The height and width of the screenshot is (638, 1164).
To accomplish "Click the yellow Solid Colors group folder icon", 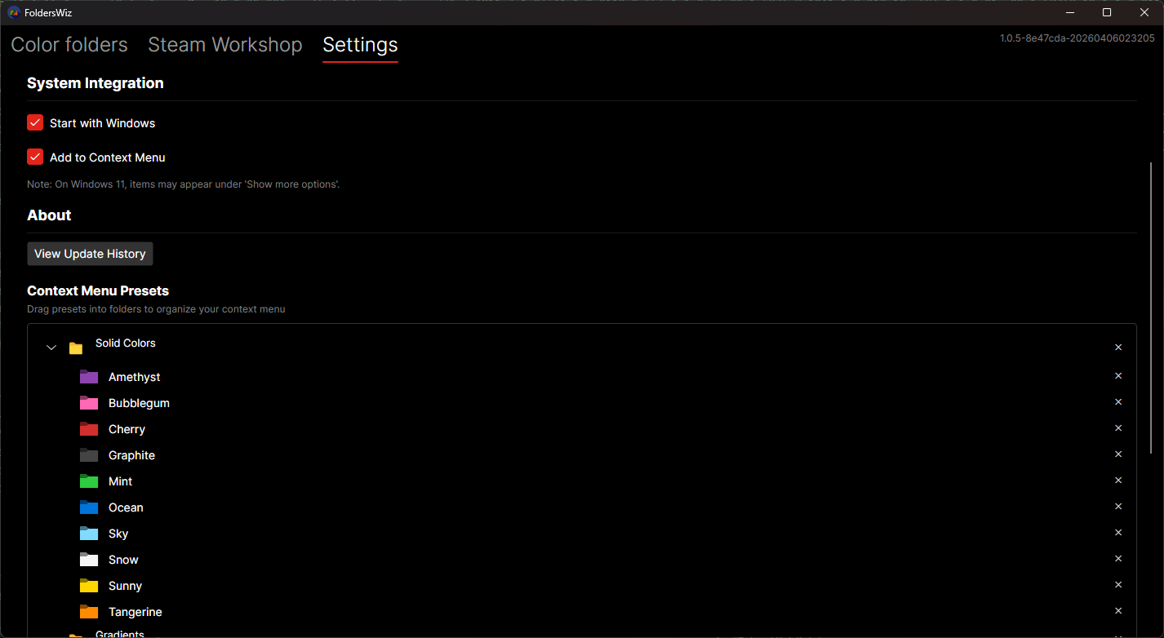I will click(76, 348).
